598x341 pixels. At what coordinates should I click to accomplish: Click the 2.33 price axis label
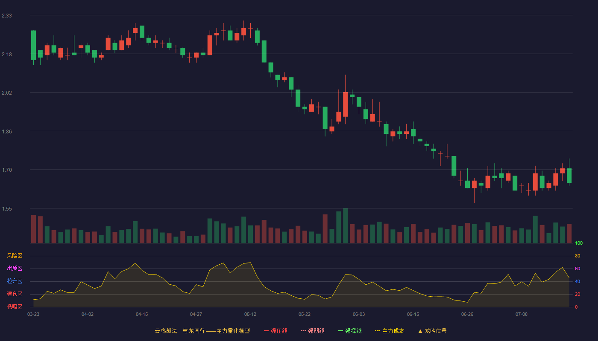(7, 16)
